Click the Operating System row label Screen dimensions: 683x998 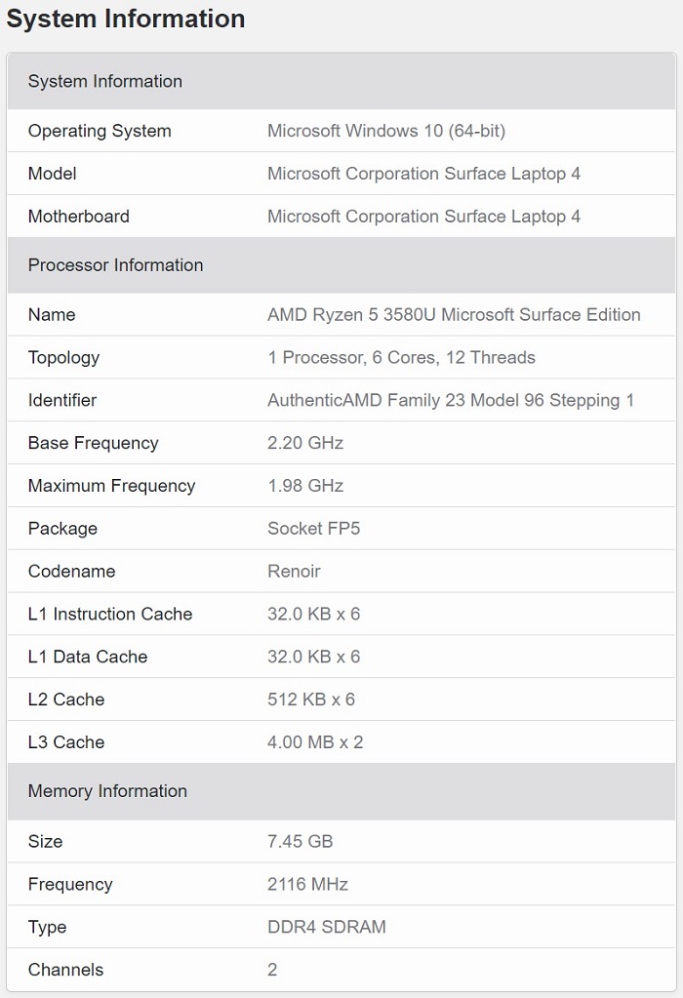100,131
